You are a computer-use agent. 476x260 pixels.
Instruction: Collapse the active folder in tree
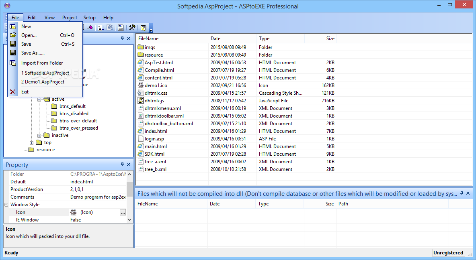(39, 100)
